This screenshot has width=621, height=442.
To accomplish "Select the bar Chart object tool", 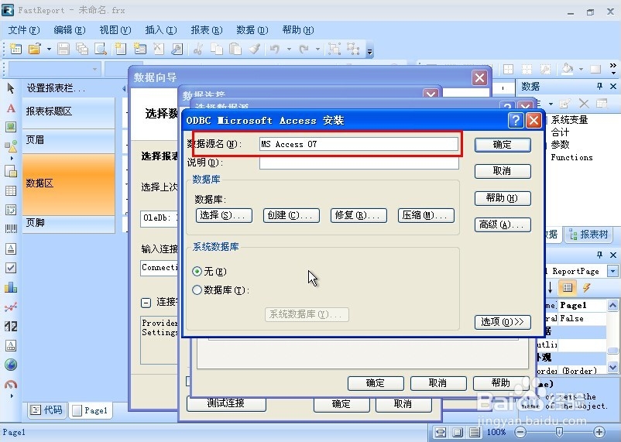I will pyautogui.click(x=11, y=287).
